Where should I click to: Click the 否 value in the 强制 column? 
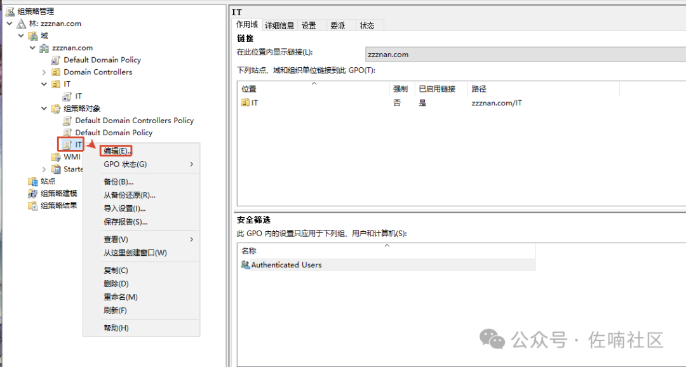(397, 103)
